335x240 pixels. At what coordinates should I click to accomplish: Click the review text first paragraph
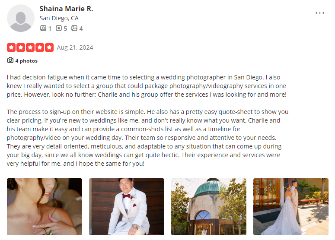coord(147,86)
